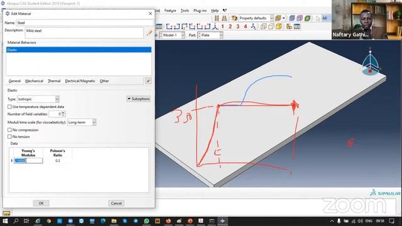Apply the view 3 icon
Viewport: 402px width, 226px height.
tap(238, 26)
